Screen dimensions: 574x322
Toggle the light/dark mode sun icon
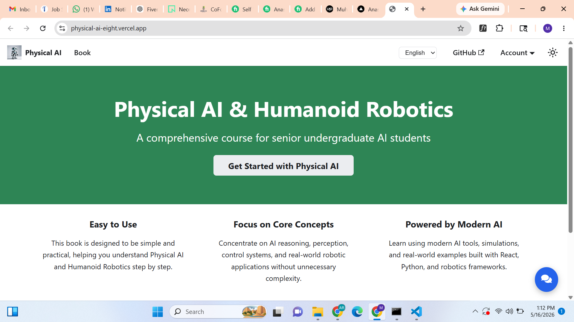(552, 53)
